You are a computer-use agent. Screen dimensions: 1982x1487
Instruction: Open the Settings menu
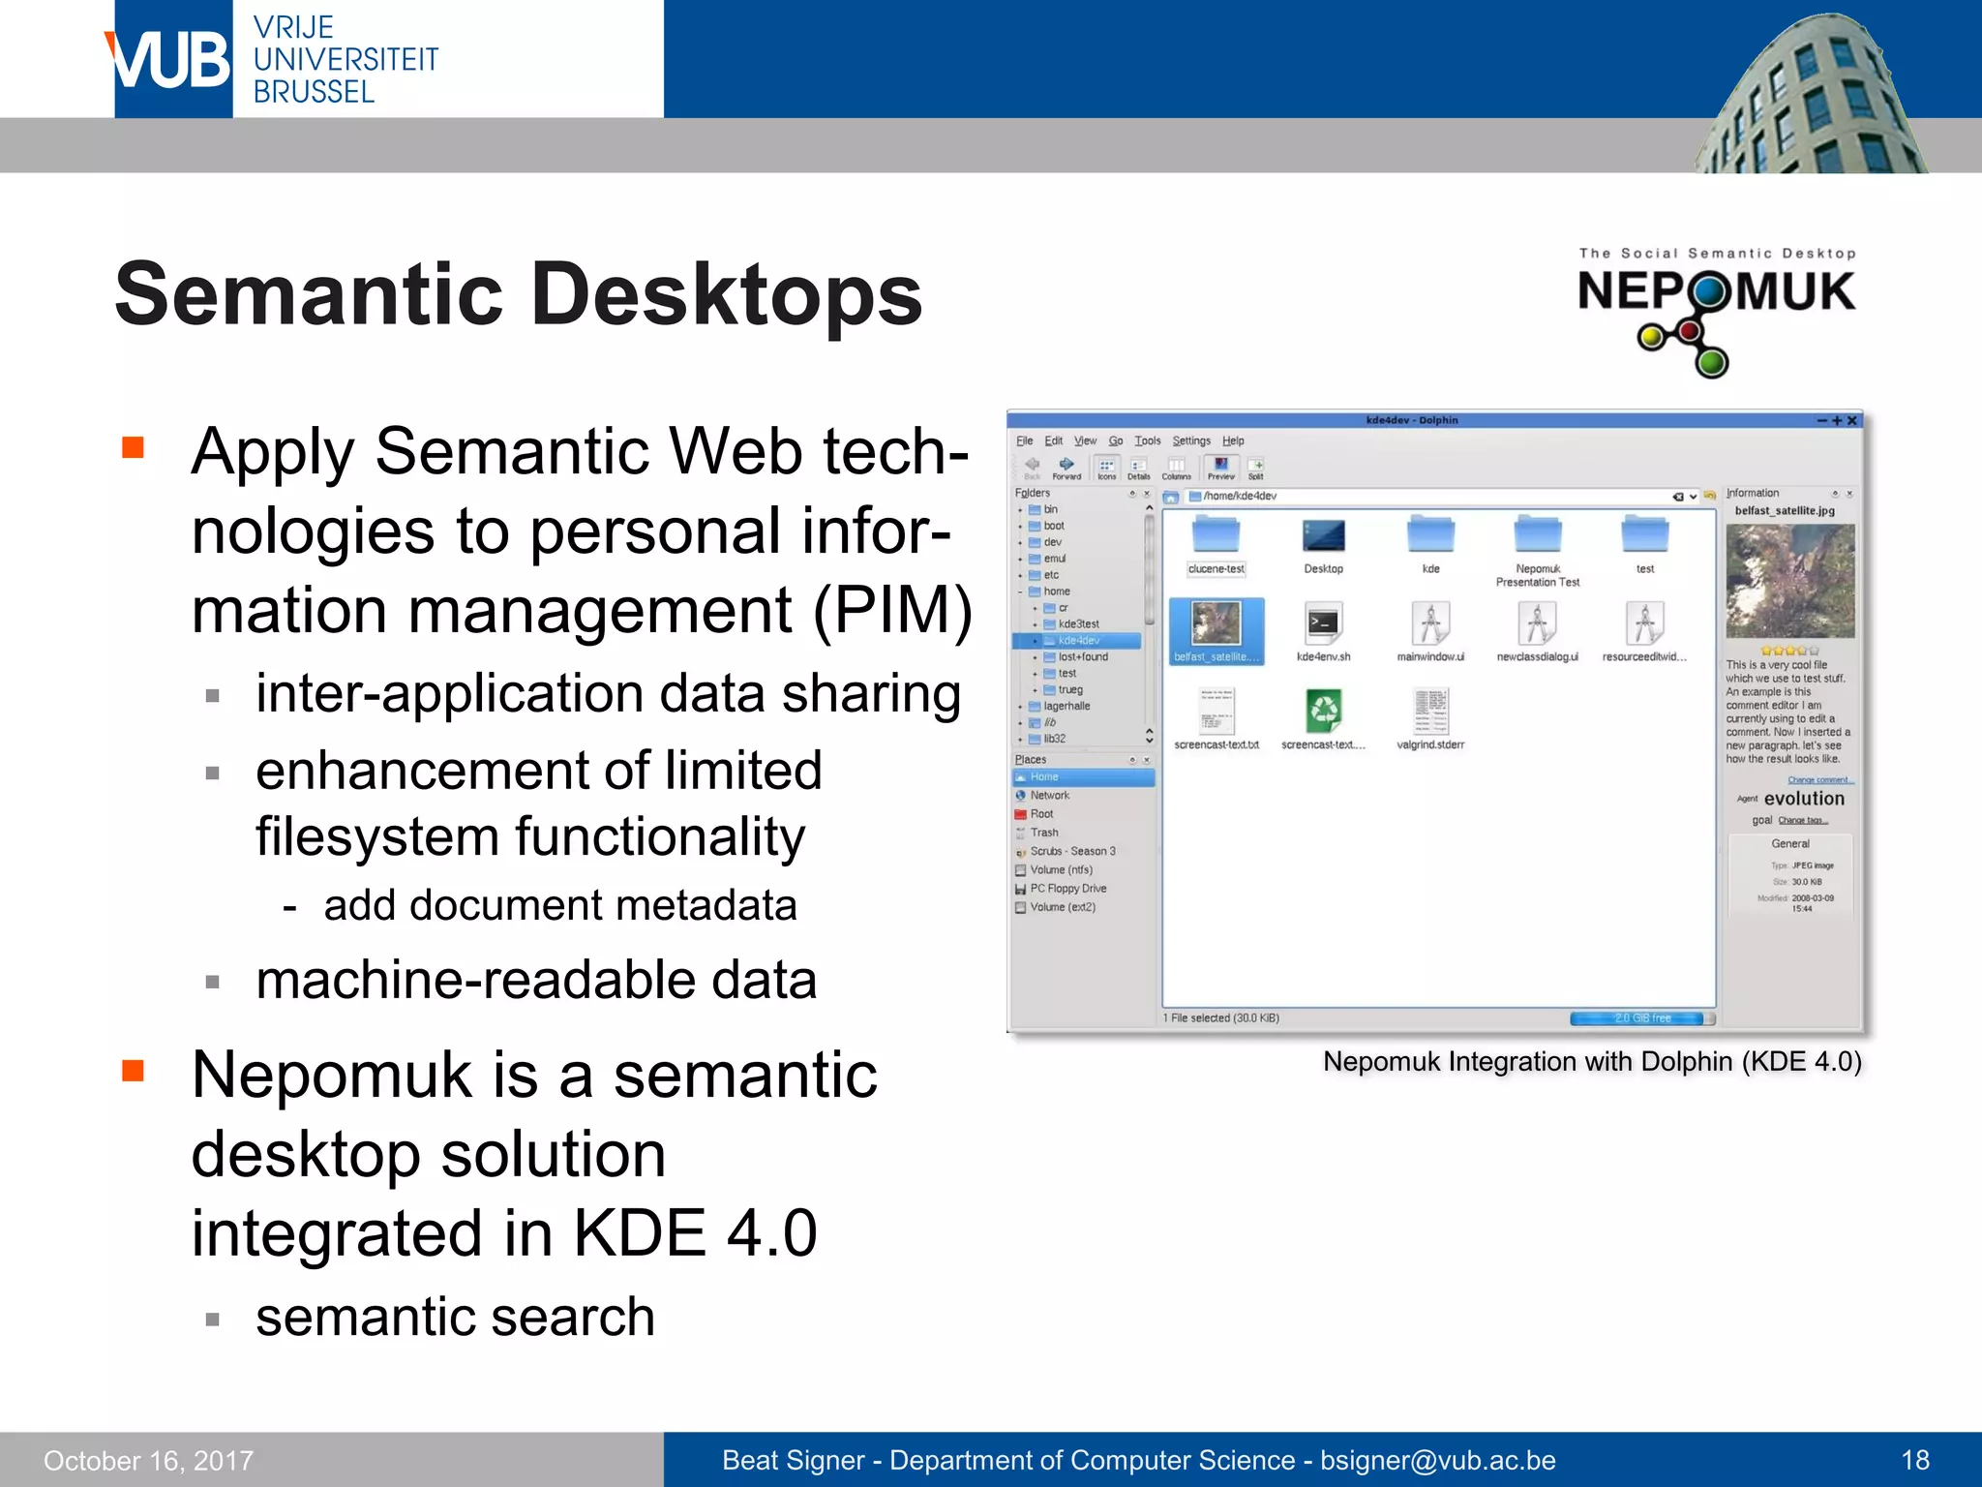1191,440
